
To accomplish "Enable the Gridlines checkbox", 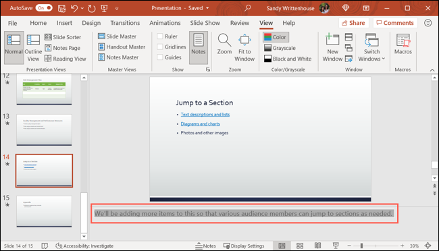I will (160, 47).
